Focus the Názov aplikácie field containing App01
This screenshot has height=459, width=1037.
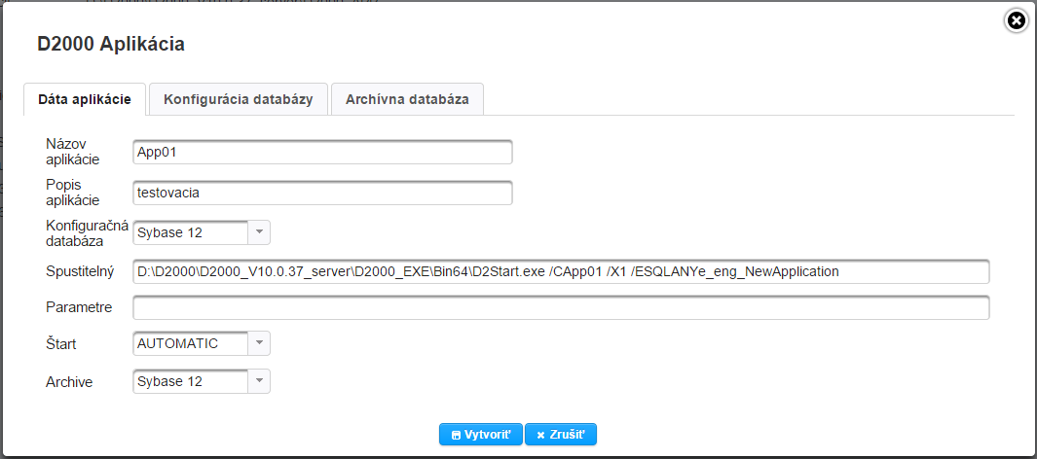point(322,153)
